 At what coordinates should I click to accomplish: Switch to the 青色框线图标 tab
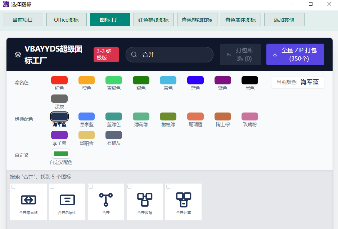(197, 20)
